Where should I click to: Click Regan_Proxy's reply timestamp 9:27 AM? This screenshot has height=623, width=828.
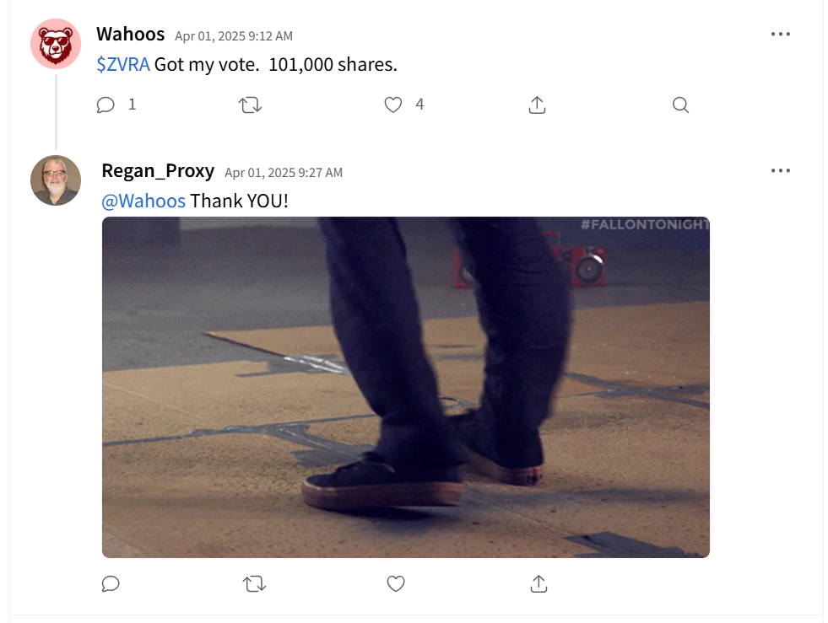[x=284, y=172]
